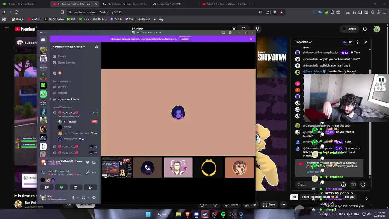
Task: Turn on camera in Discord voice panel
Action: (x=47, y=187)
